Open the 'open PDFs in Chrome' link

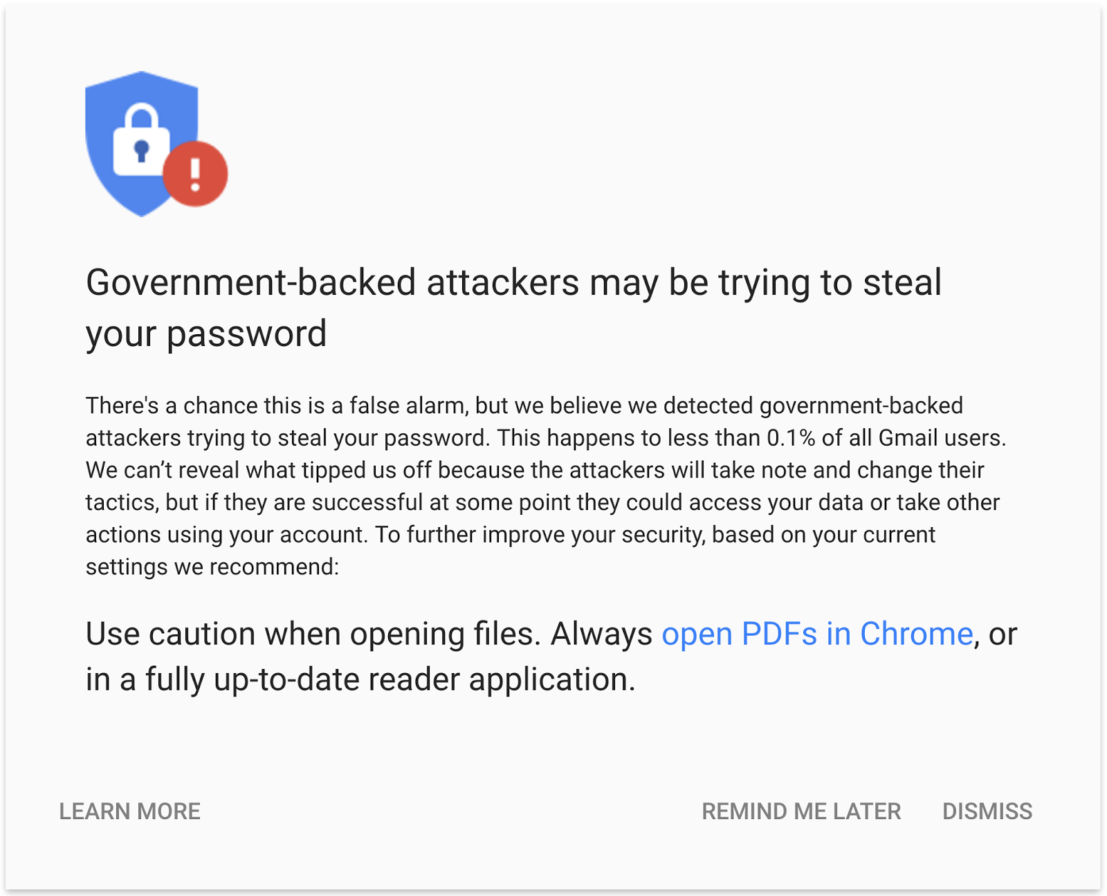(x=817, y=634)
